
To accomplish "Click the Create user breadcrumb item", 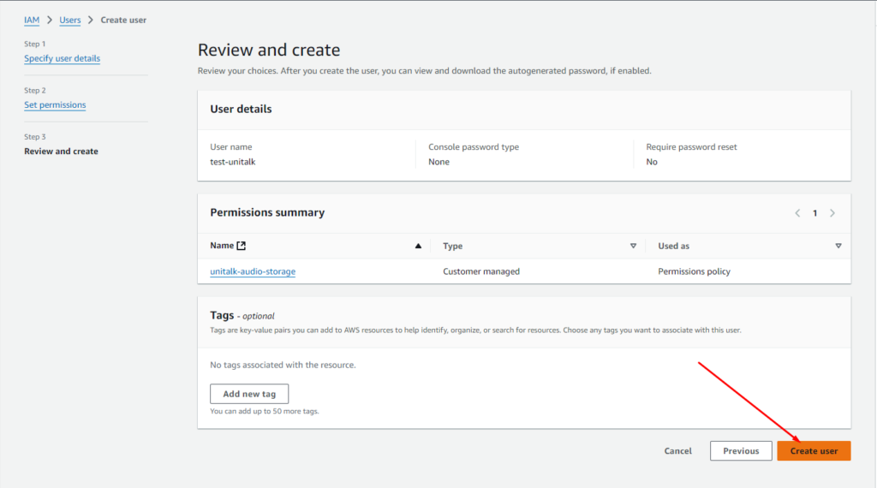I will (x=123, y=20).
